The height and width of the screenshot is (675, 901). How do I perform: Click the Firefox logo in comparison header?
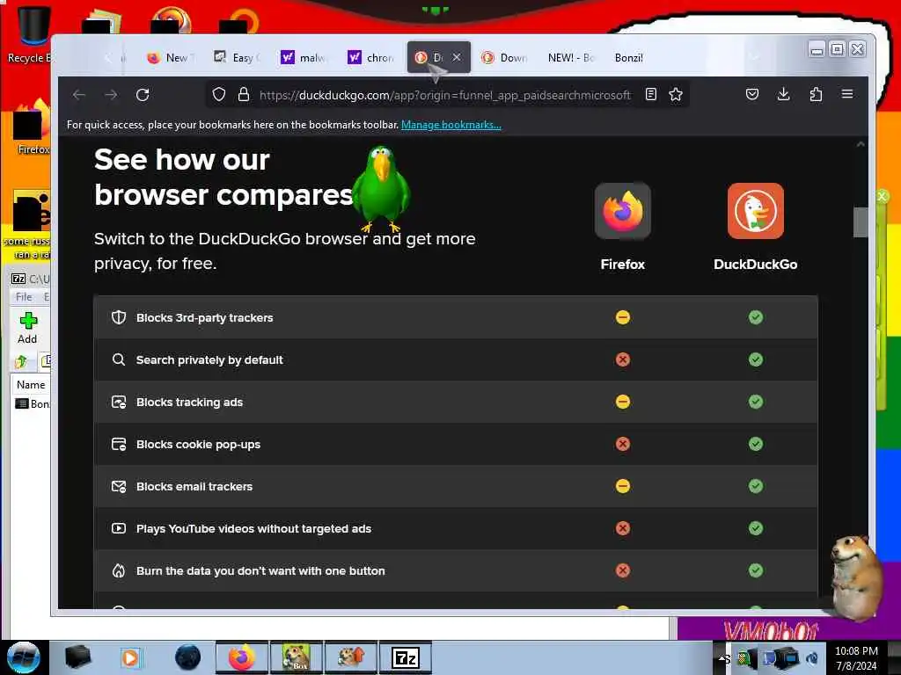point(622,211)
